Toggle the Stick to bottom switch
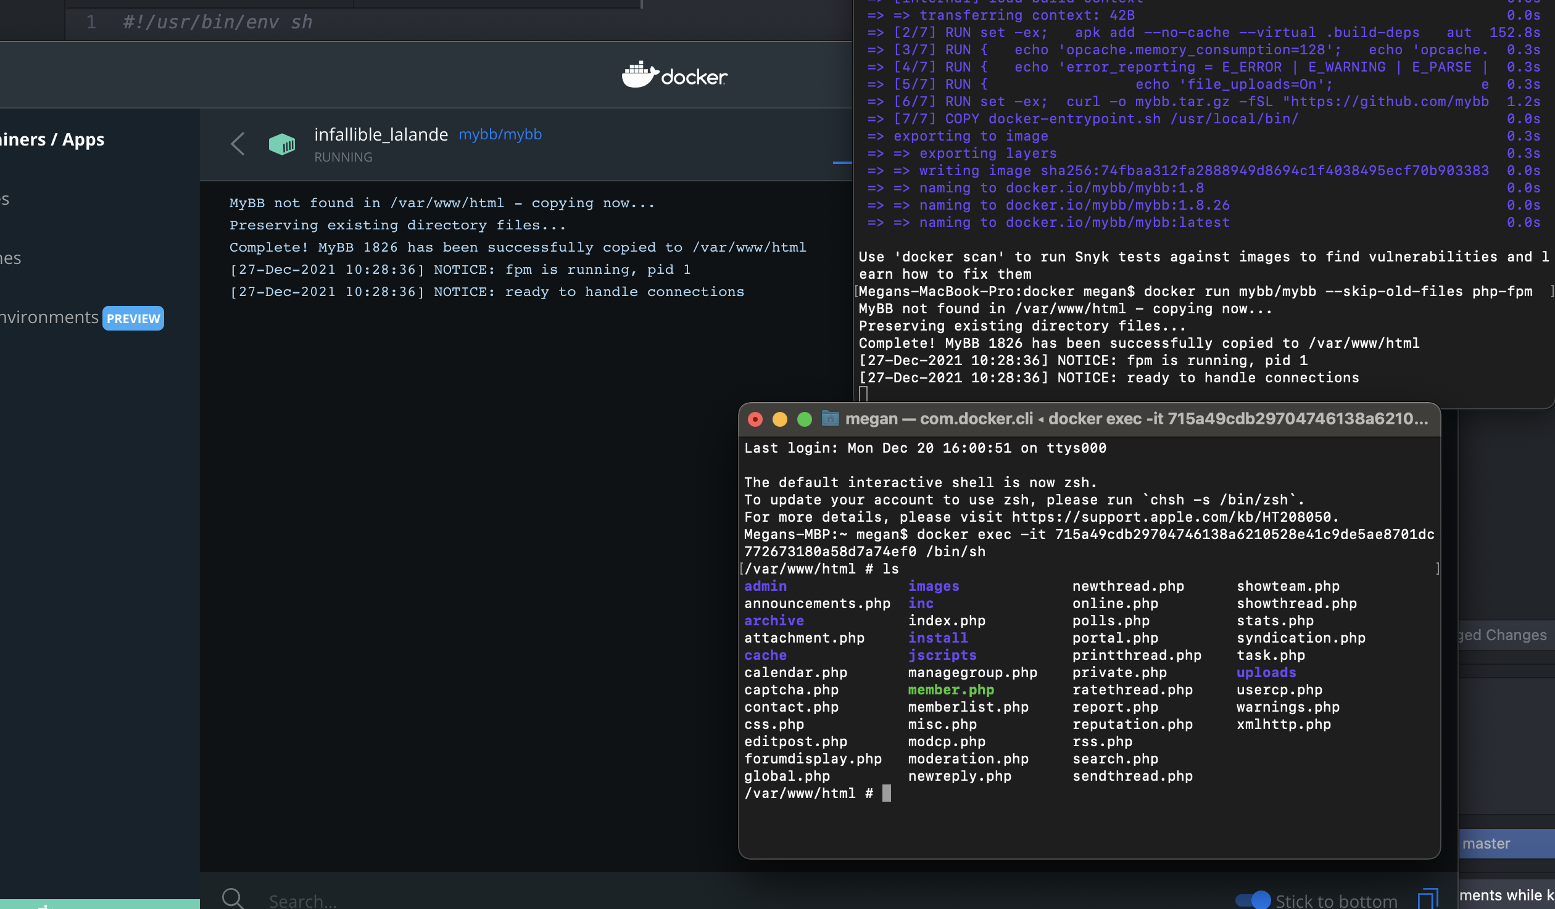Viewport: 1555px width, 909px height. [1252, 900]
